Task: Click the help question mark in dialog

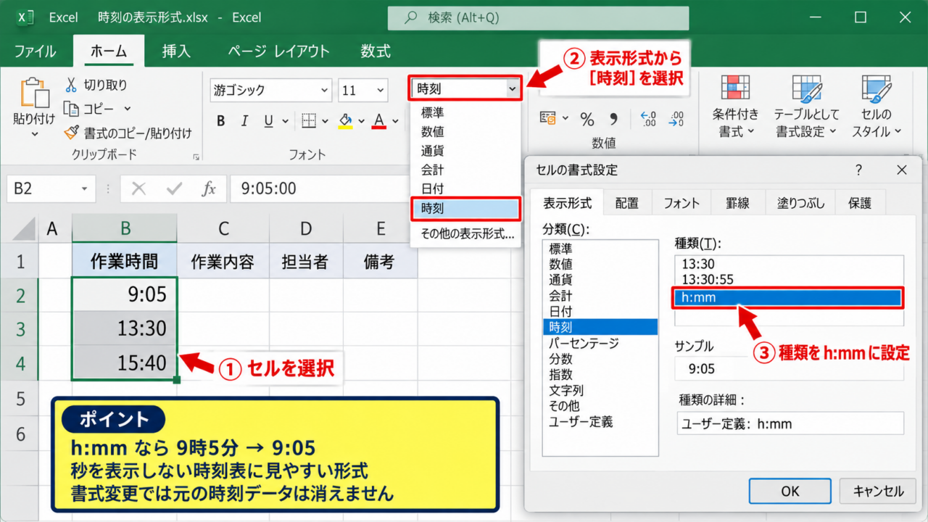Action: pos(859,170)
